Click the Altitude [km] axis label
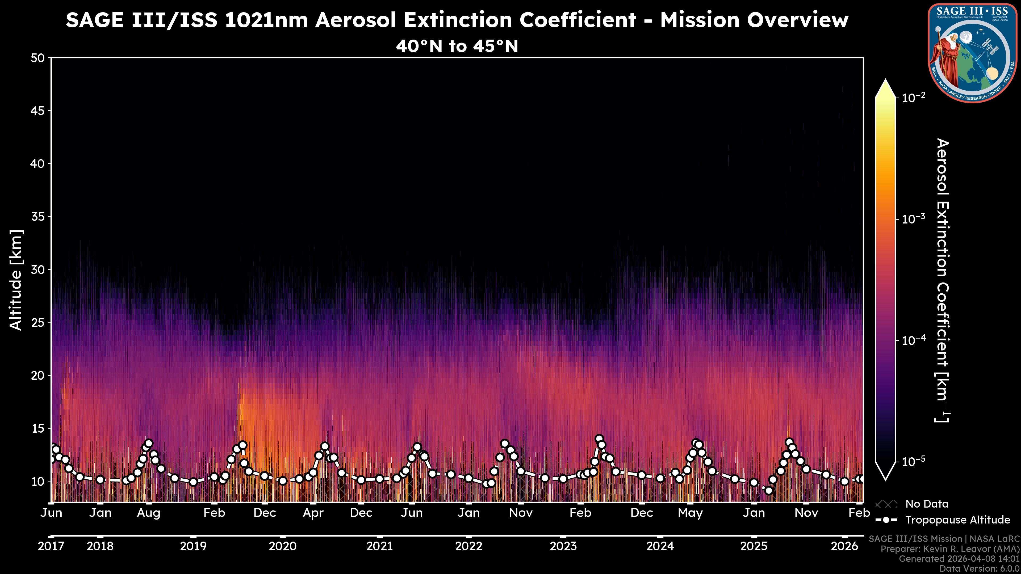The image size is (1021, 574). tap(16, 280)
